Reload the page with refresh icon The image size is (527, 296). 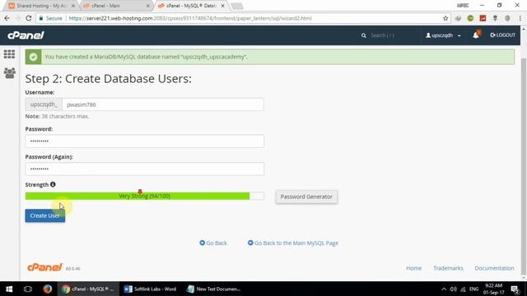point(29,18)
